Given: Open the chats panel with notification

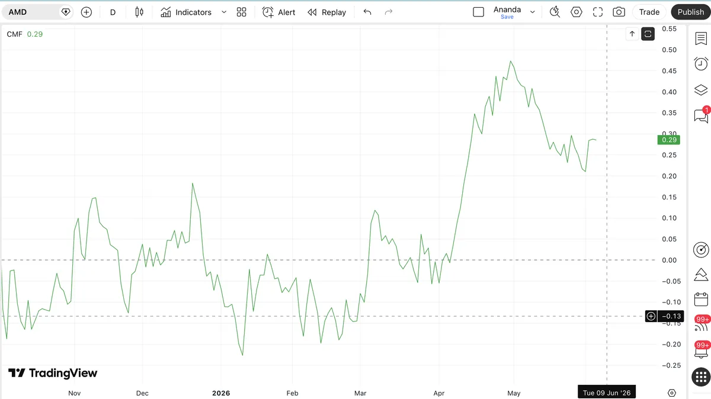Looking at the screenshot, I should click(x=701, y=115).
